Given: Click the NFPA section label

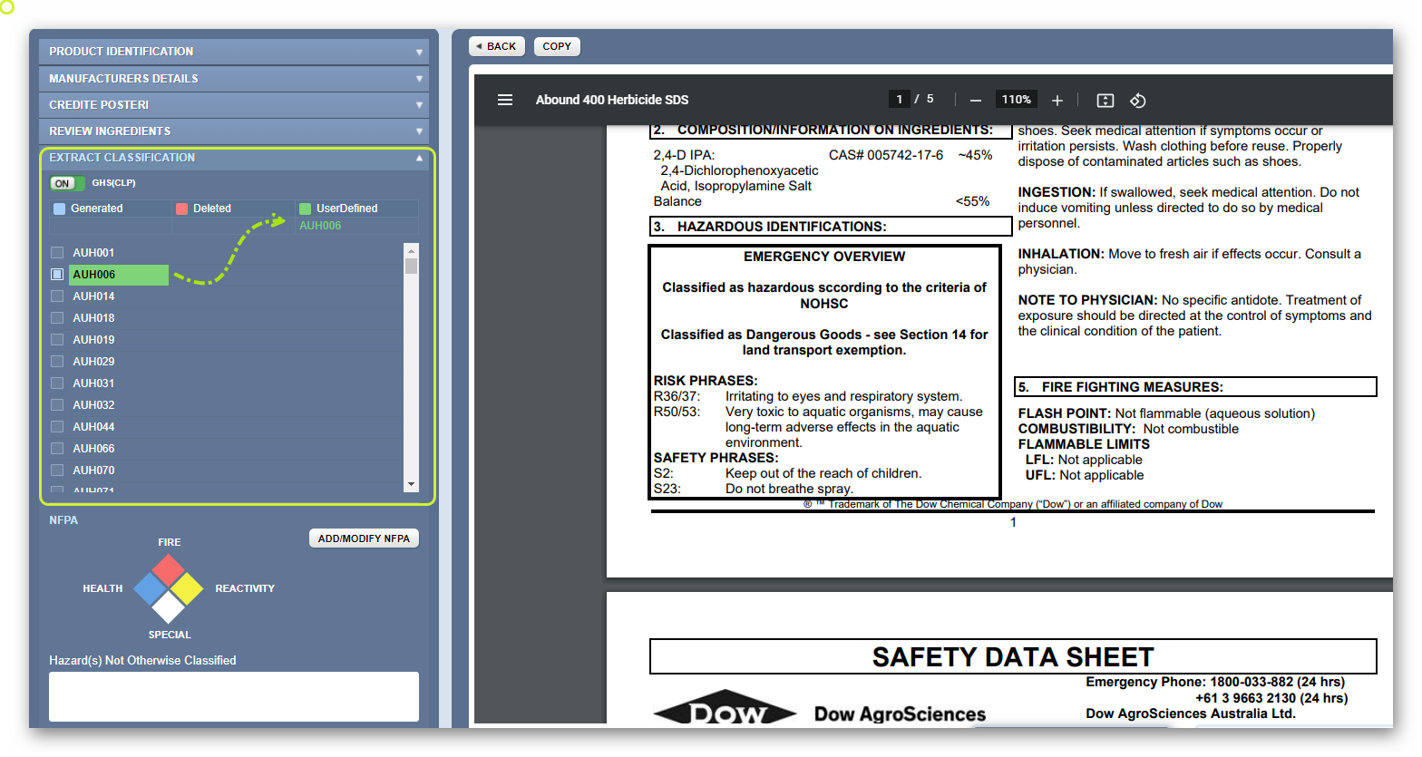Looking at the screenshot, I should (63, 520).
